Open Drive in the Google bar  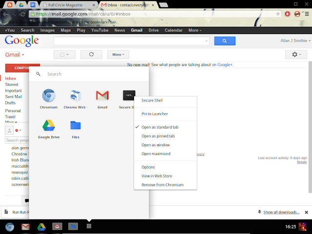pyautogui.click(x=154, y=30)
